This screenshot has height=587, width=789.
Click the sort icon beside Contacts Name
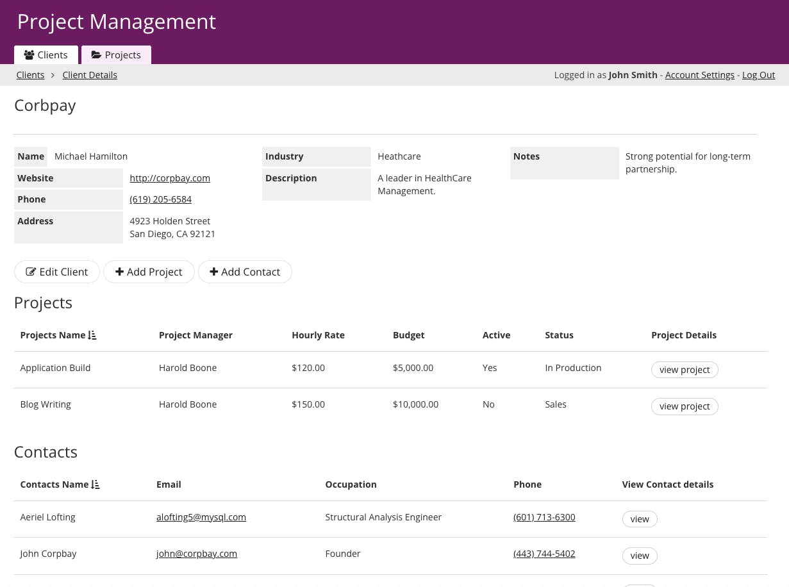click(96, 484)
